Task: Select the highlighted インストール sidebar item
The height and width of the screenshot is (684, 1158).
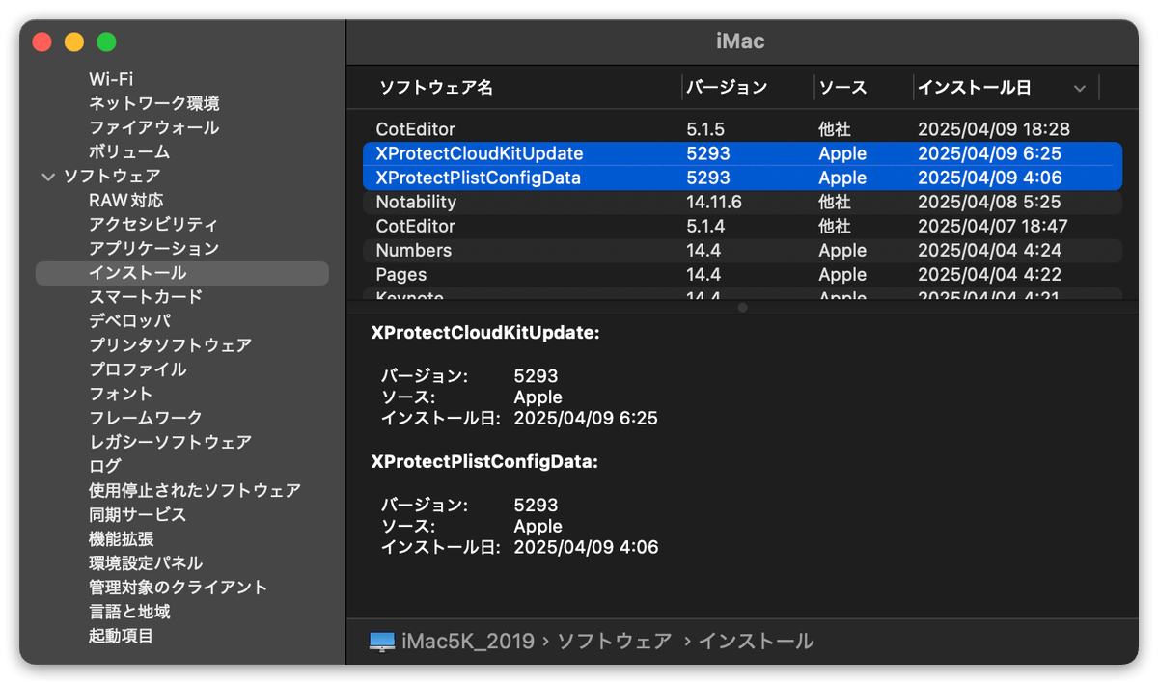Action: click(181, 273)
